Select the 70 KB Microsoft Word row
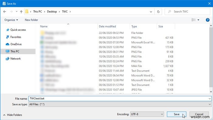 click(x=107, y=76)
